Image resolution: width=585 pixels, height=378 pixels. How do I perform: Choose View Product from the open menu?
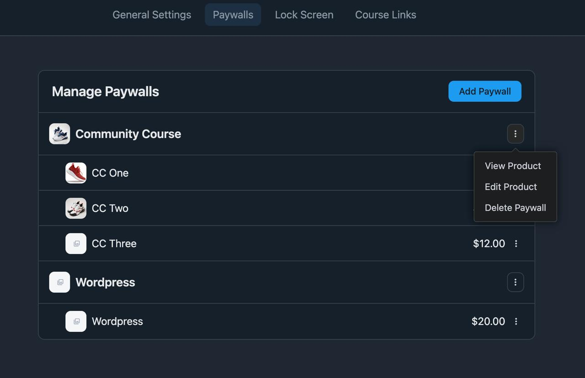pyautogui.click(x=513, y=166)
